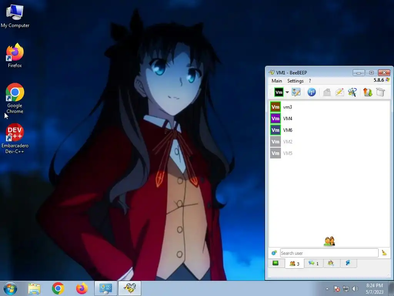Click the network tray icon

346,289
